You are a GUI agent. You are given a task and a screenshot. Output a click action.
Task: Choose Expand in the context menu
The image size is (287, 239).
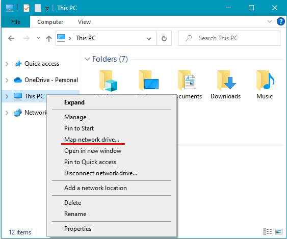[x=112, y=102]
